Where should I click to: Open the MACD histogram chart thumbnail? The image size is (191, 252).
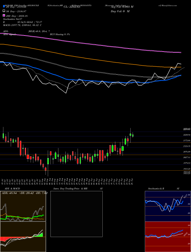click(x=23, y=237)
